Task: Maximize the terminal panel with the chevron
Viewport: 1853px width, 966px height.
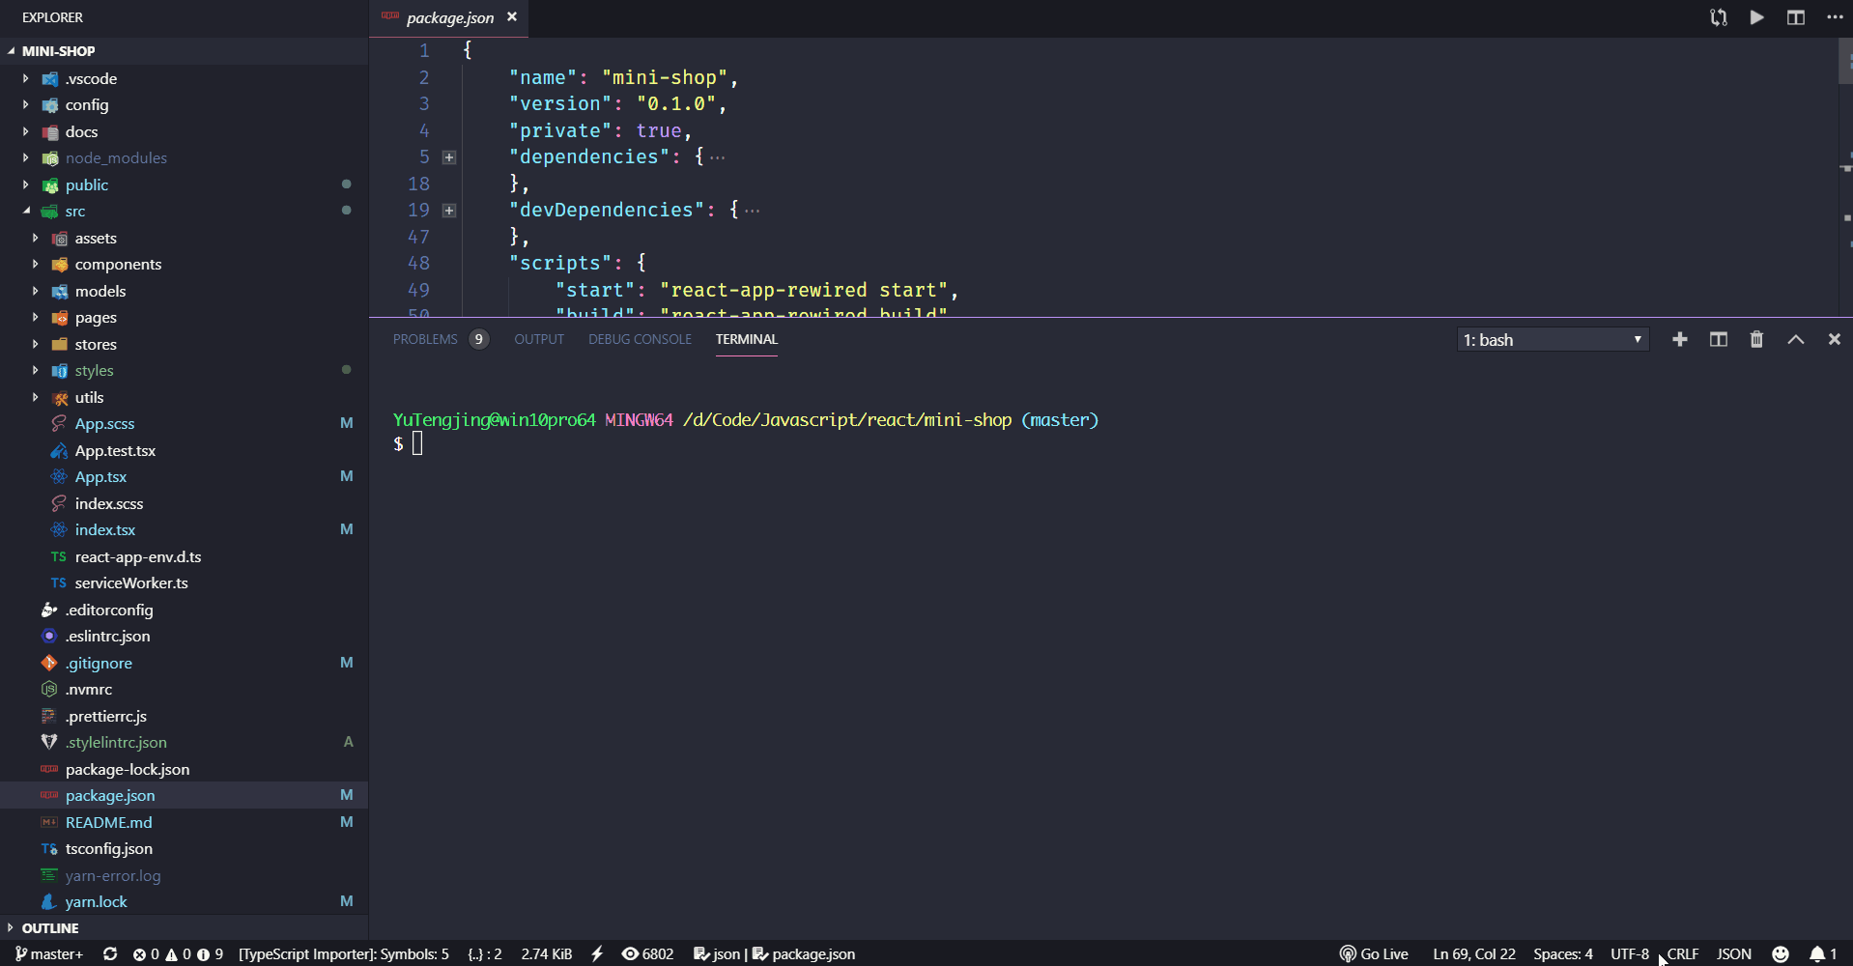Action: [x=1795, y=339]
